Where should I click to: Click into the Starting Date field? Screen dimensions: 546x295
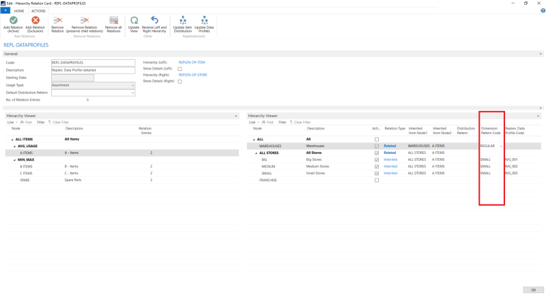click(x=72, y=78)
